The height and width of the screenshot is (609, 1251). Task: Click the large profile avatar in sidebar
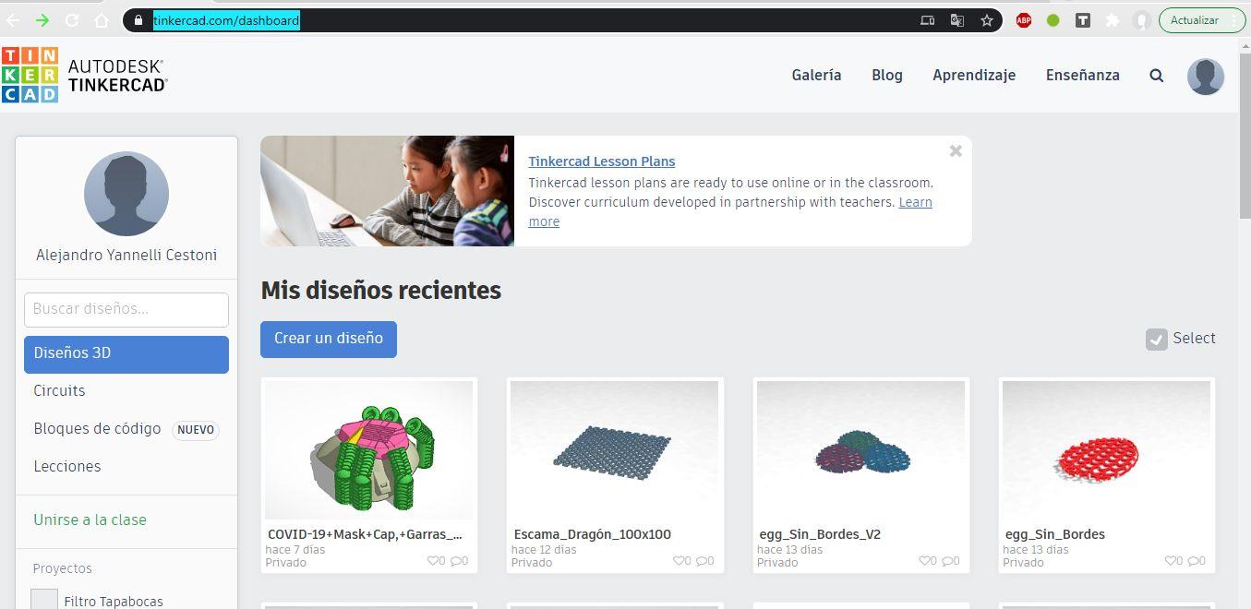point(126,194)
